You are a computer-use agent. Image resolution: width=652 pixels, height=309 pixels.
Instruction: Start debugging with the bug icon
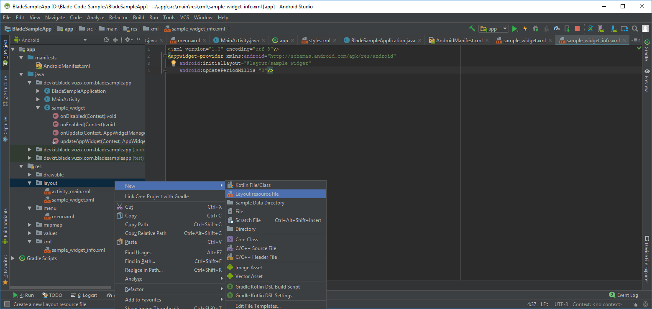[536, 28]
